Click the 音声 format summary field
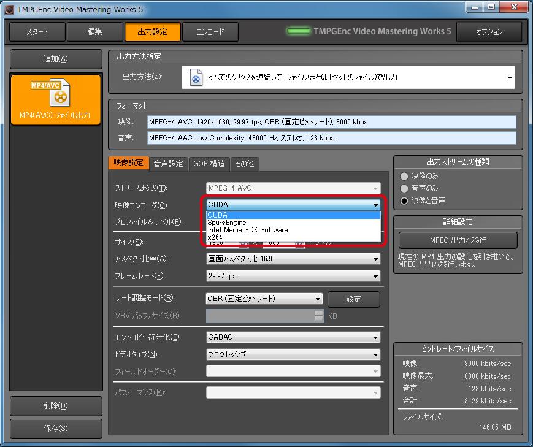This screenshot has width=533, height=447. (x=331, y=138)
